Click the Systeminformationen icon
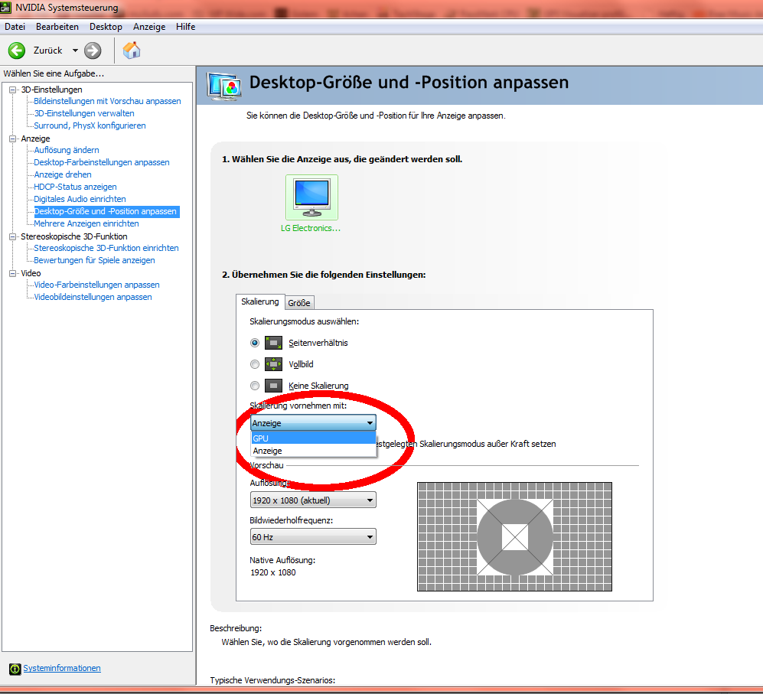The height and width of the screenshot is (694, 763). pyautogui.click(x=15, y=669)
